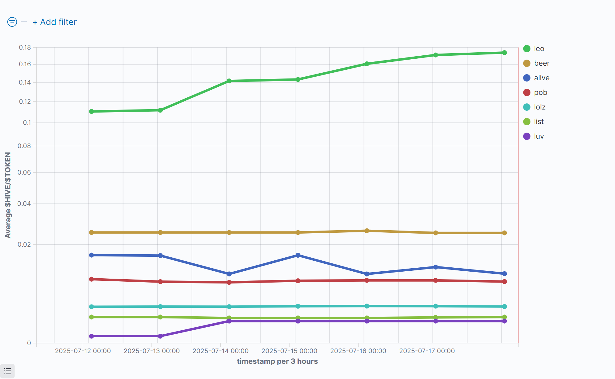Toggle the legend list icon
The height and width of the screenshot is (379, 615).
coord(7,371)
